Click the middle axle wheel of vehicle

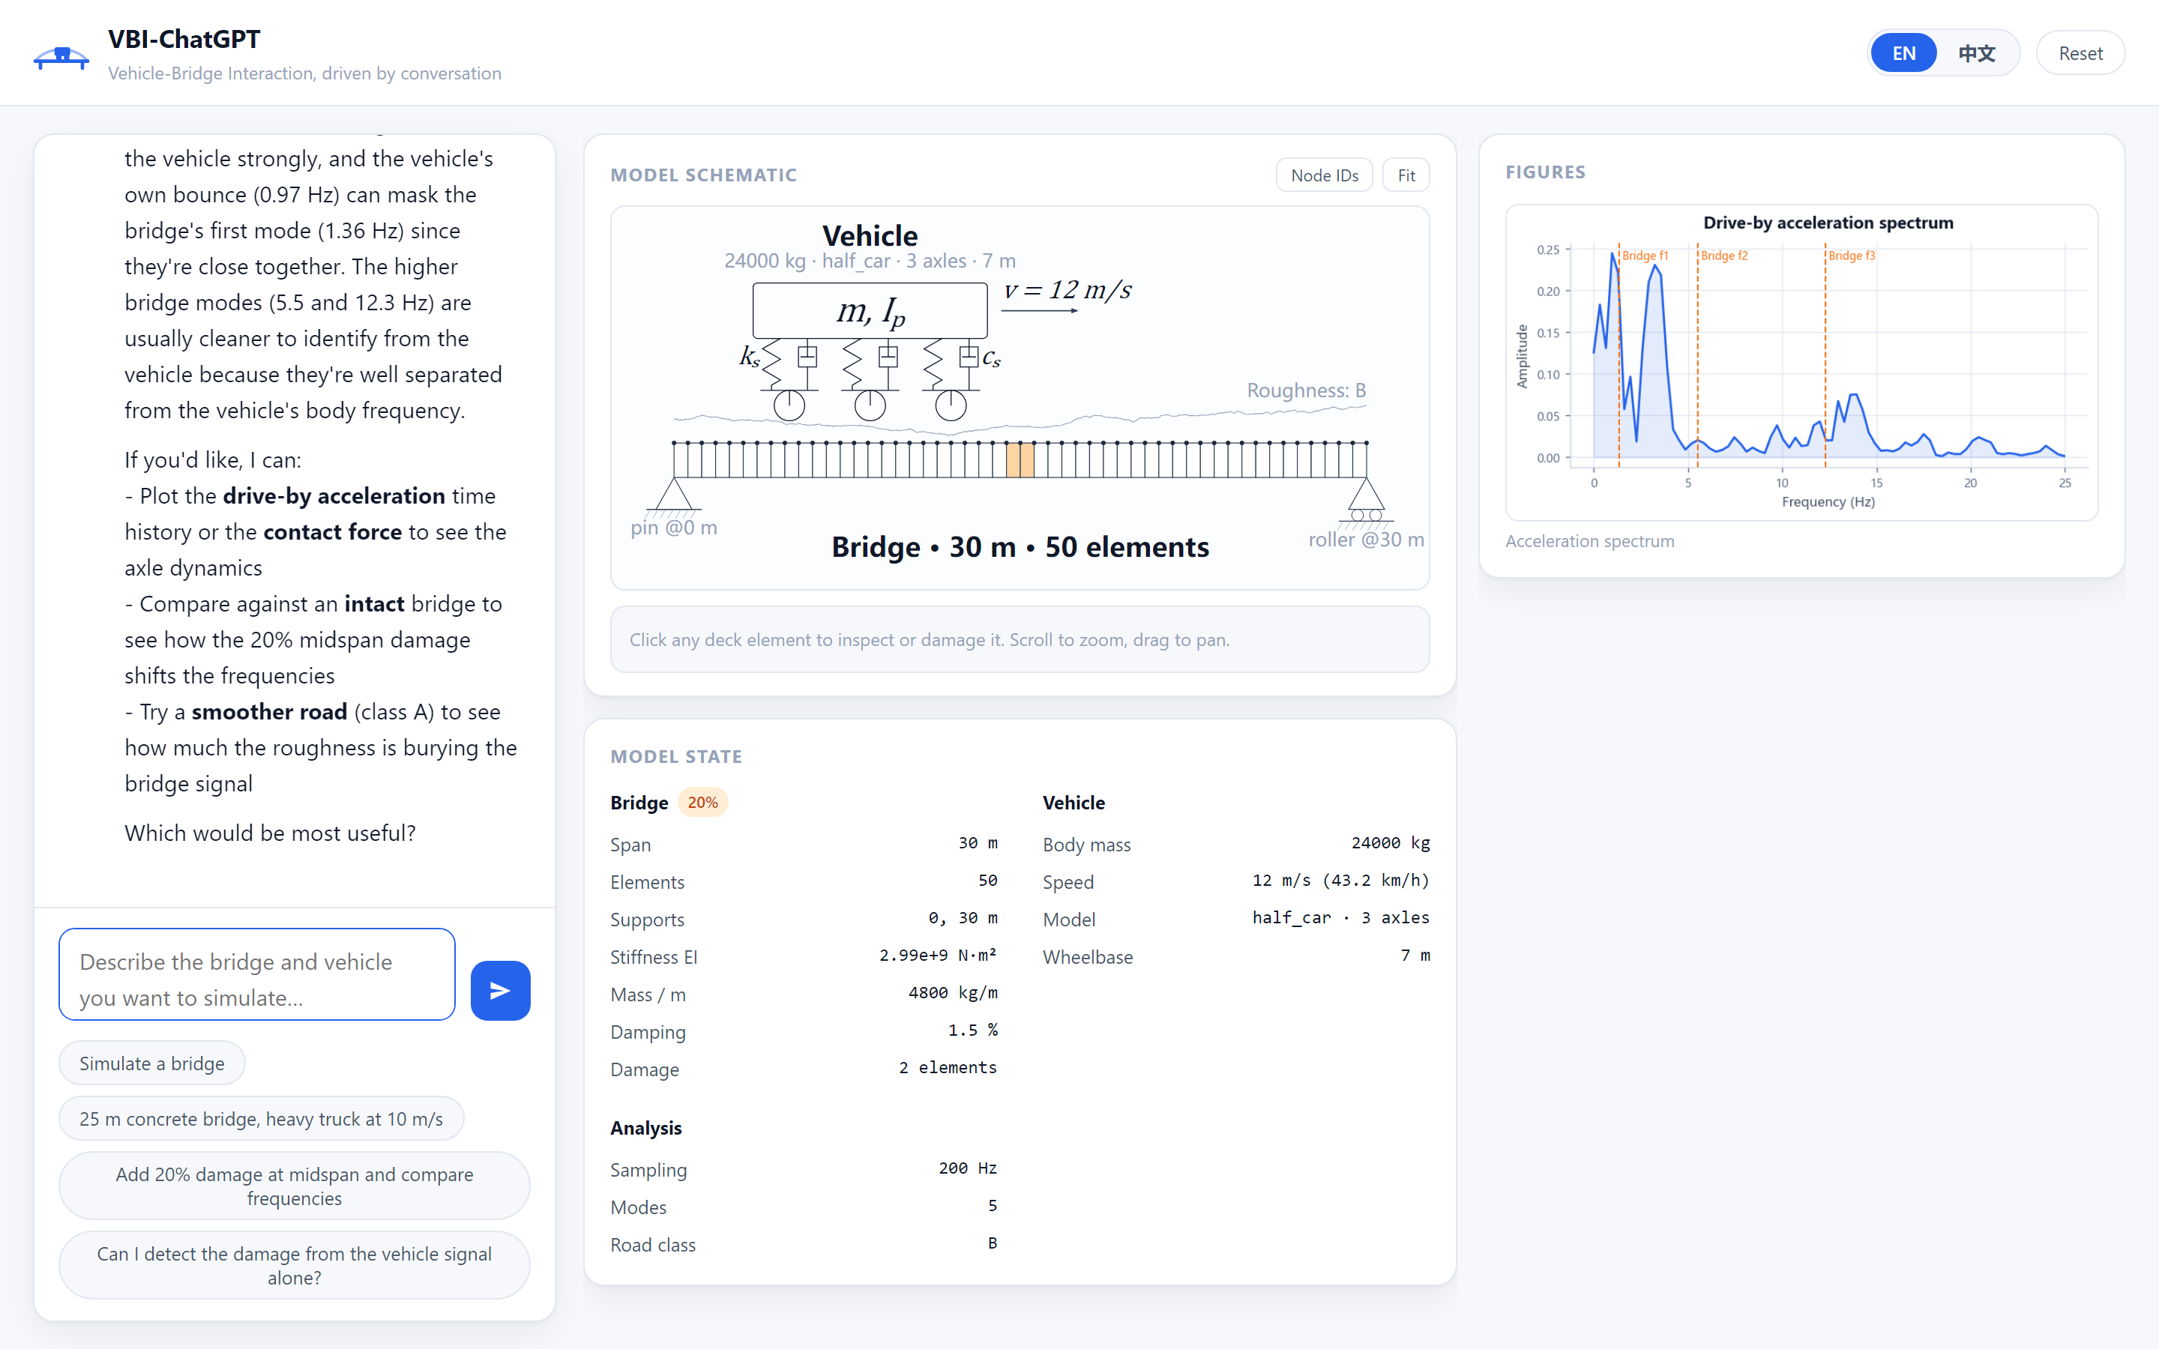(870, 405)
